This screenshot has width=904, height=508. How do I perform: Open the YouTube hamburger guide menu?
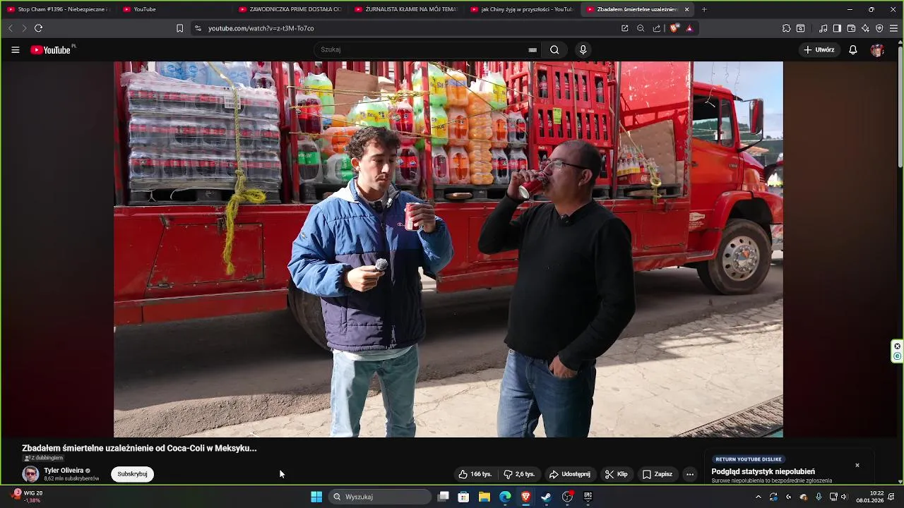click(15, 50)
